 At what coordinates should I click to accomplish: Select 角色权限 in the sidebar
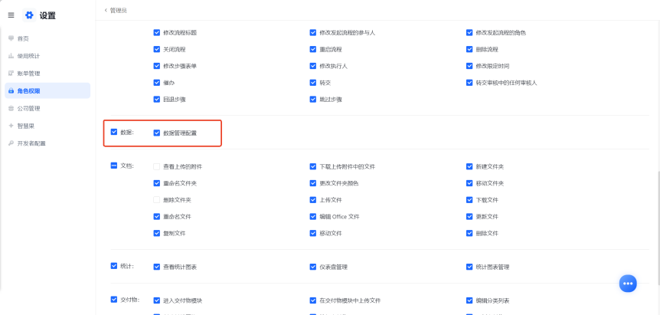pos(47,90)
